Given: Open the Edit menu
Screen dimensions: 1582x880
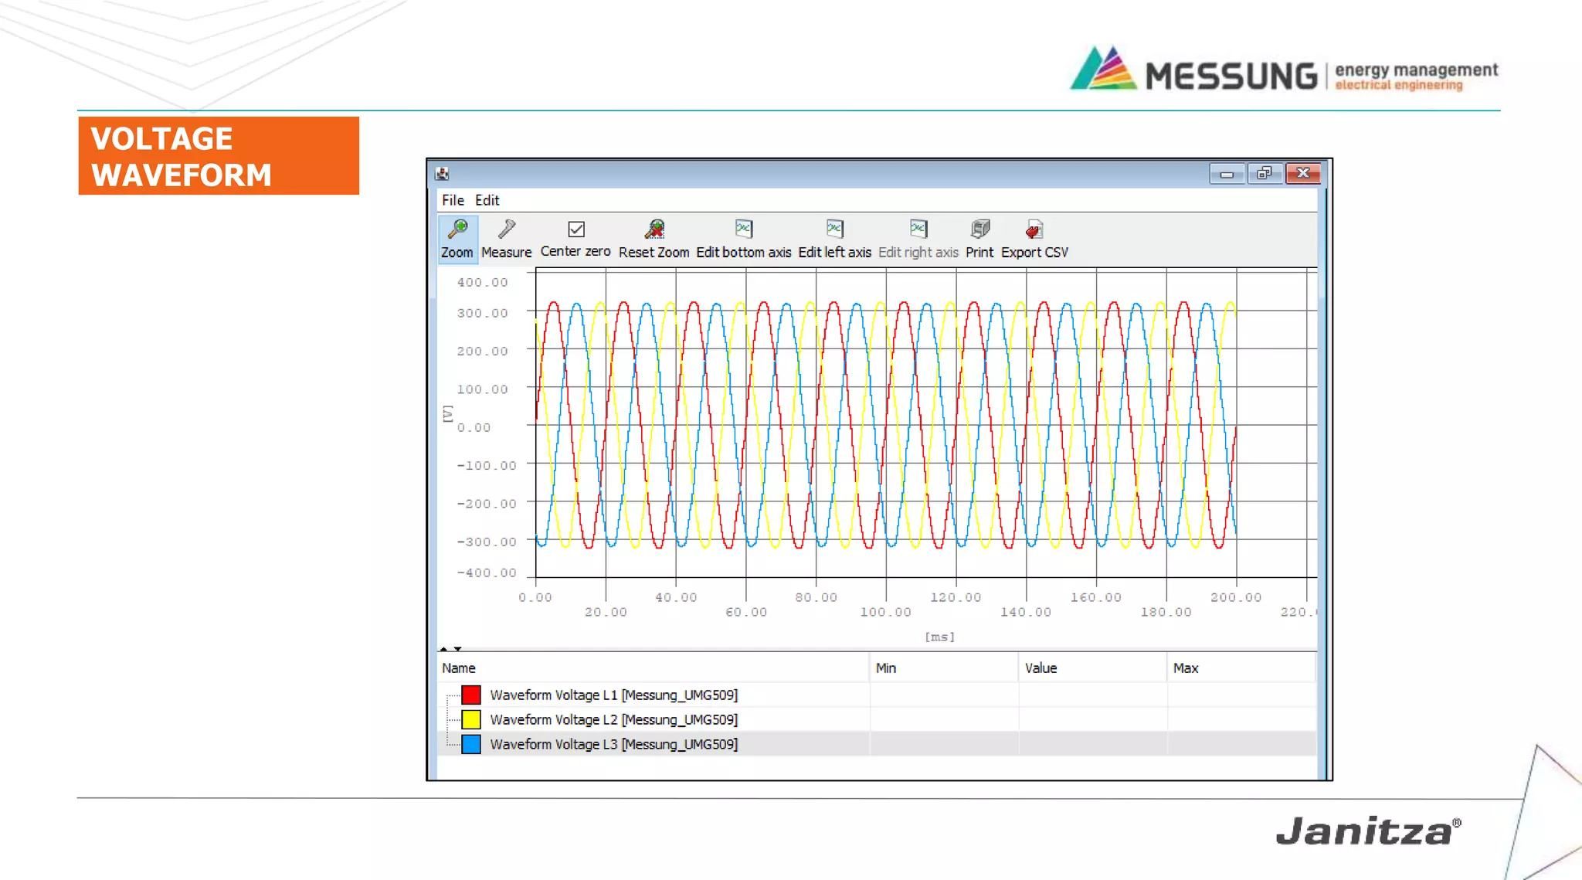Looking at the screenshot, I should pyautogui.click(x=487, y=200).
